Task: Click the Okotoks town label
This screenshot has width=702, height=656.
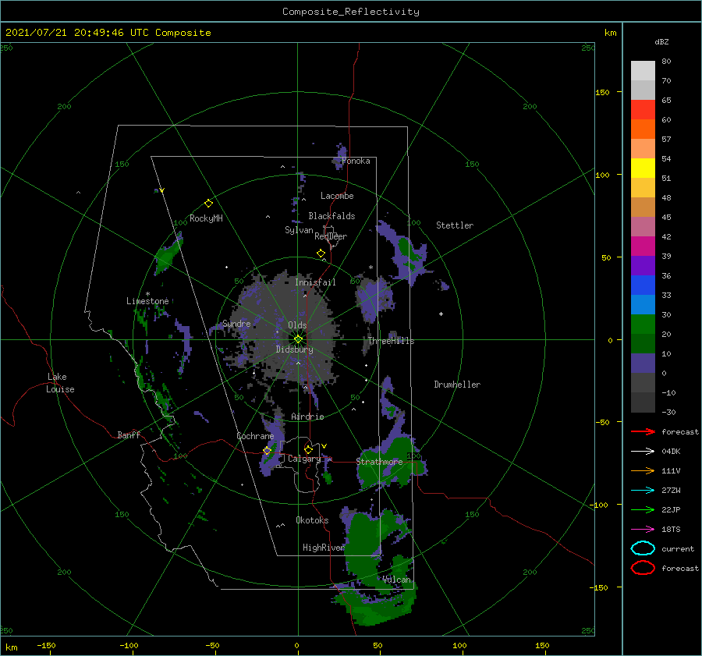Action: (312, 520)
